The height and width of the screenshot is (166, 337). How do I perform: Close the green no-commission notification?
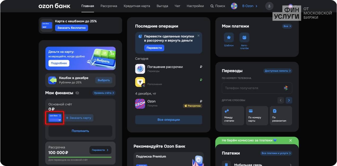tap(290, 140)
